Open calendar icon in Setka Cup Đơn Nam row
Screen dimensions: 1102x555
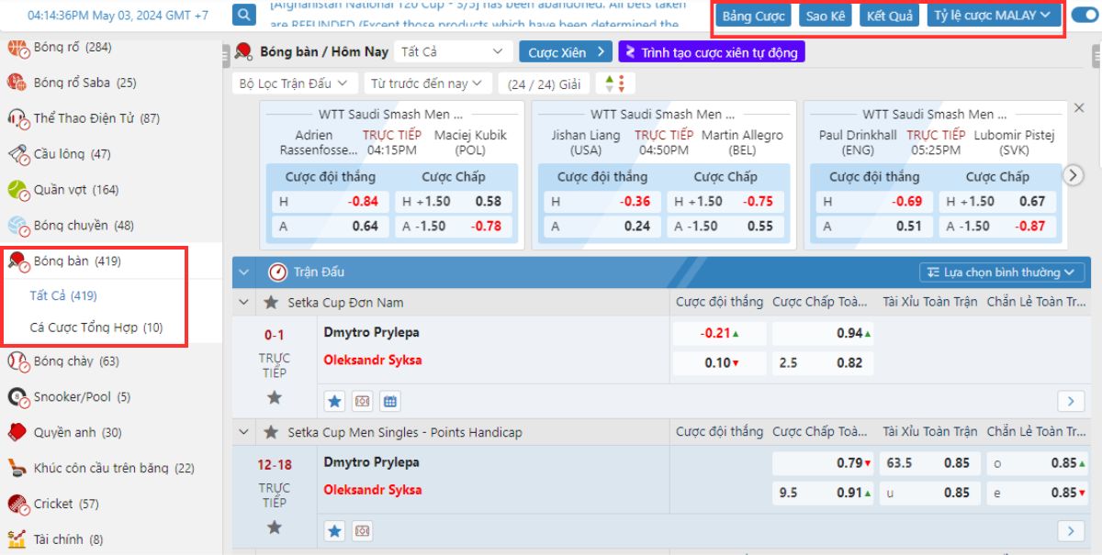point(389,401)
